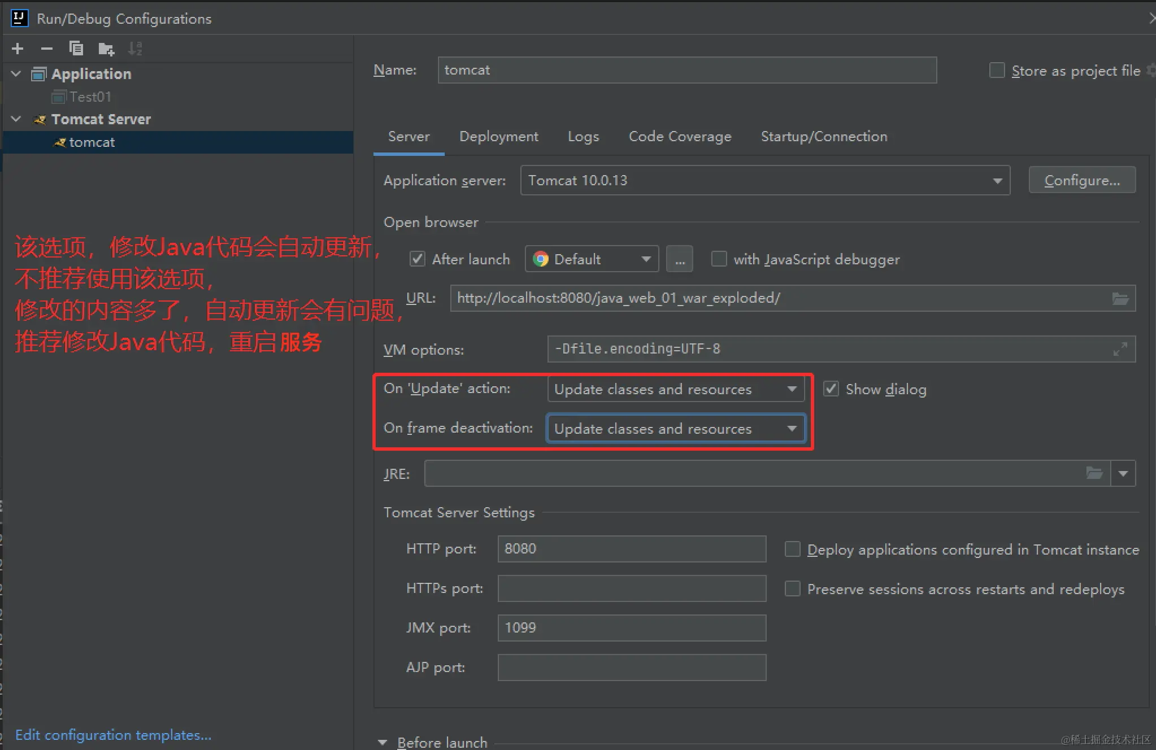Switch to the Startup/Connection tab
Screen dimensions: 1156x750
[x=823, y=137]
